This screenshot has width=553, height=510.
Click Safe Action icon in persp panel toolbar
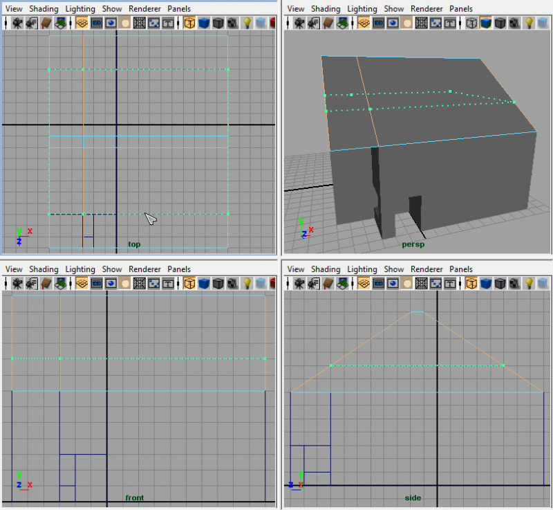pyautogui.click(x=436, y=23)
